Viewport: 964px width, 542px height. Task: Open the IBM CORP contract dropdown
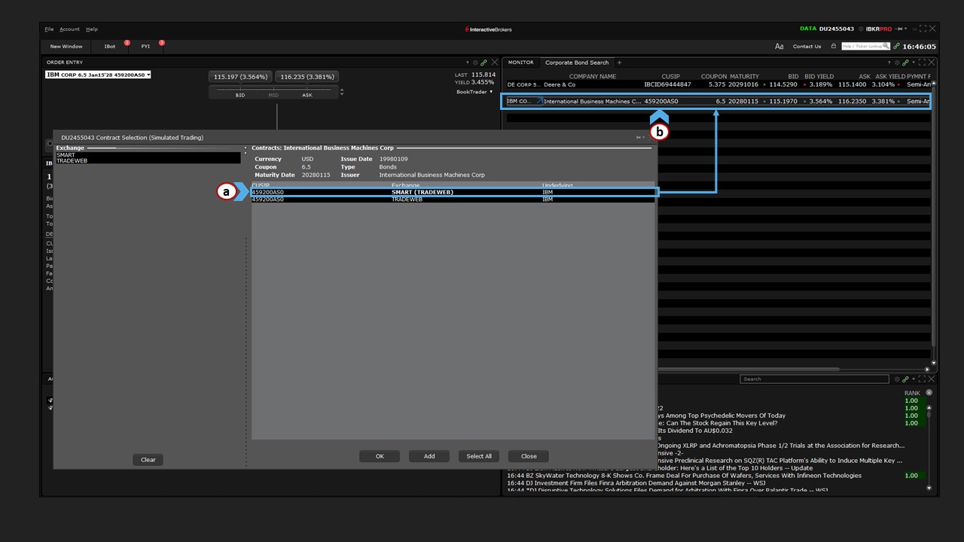tap(99, 75)
